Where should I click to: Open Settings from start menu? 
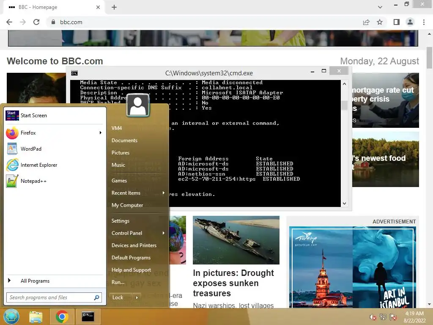(x=121, y=221)
